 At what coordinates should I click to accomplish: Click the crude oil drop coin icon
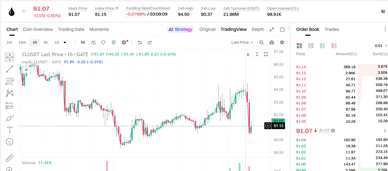click(x=12, y=11)
